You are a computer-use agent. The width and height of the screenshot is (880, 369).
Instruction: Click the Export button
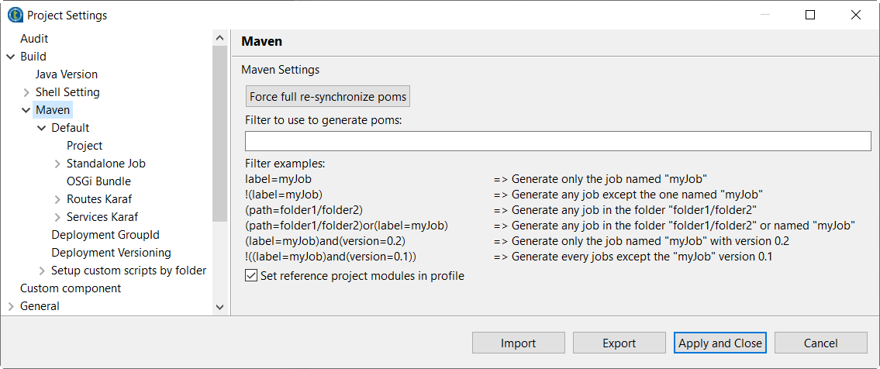pos(619,343)
